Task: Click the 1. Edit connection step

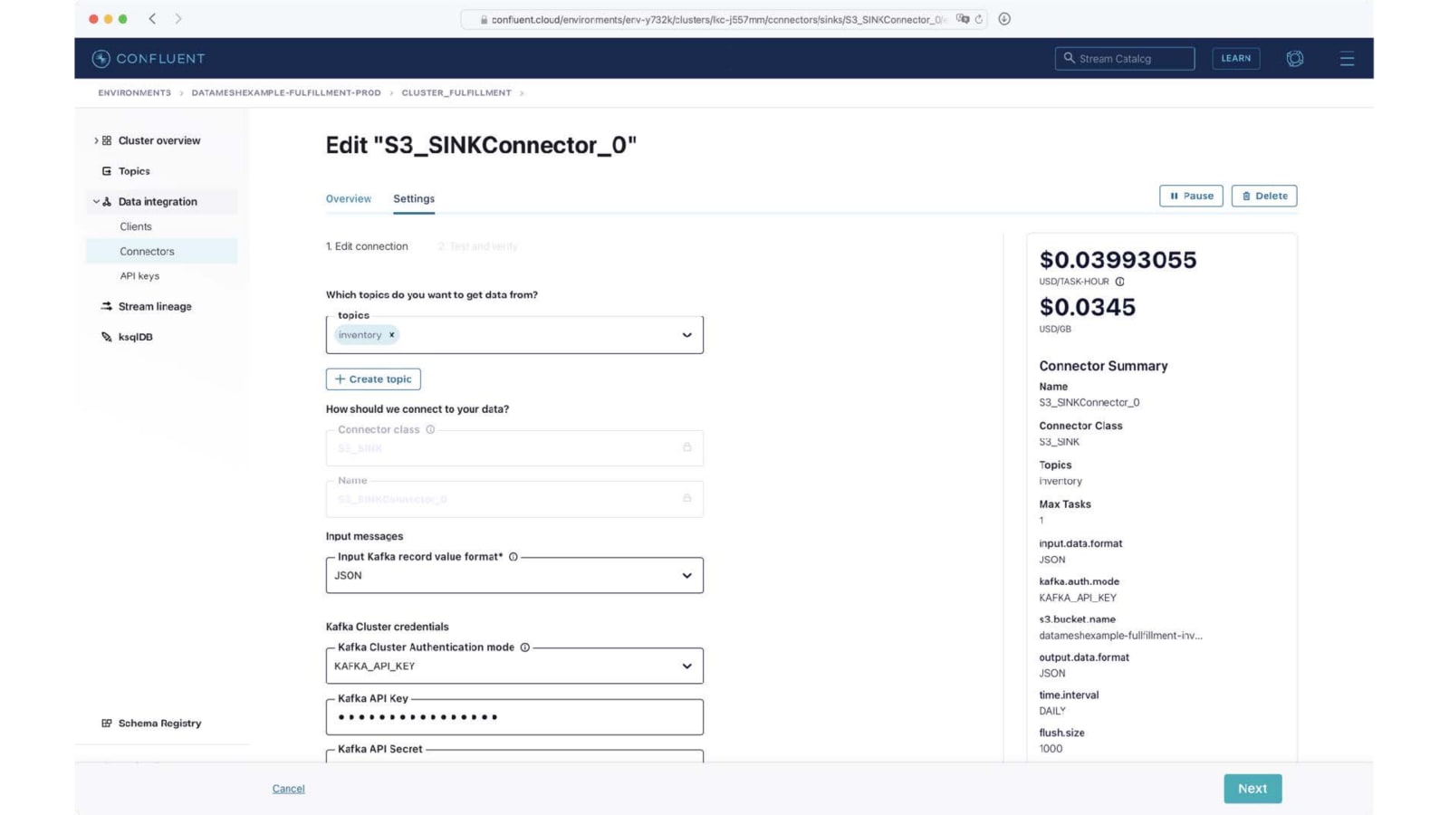Action: click(x=367, y=246)
